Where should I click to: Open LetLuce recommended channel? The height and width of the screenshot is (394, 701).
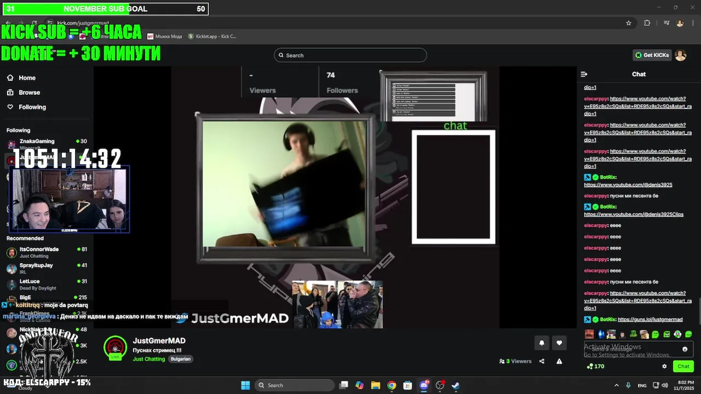tap(46, 284)
